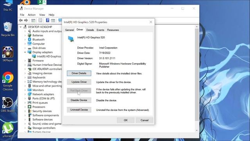Select the Firmware category icon
The image size is (250, 141).
coord(30,60)
